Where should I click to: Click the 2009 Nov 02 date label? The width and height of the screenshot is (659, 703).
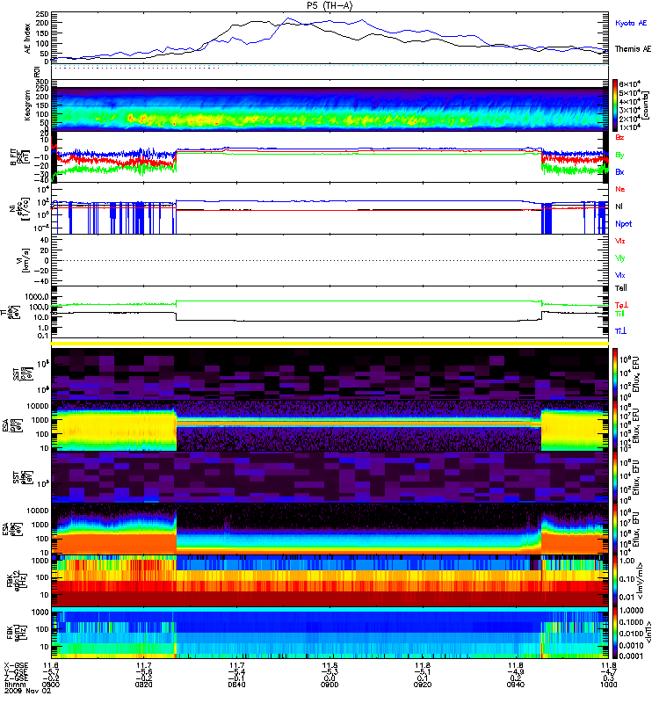click(x=27, y=691)
